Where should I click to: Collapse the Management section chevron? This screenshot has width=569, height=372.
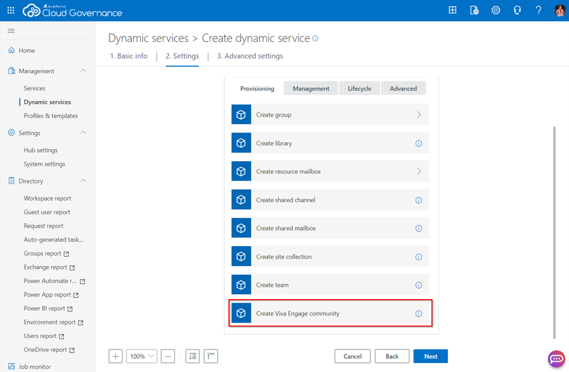coord(83,71)
